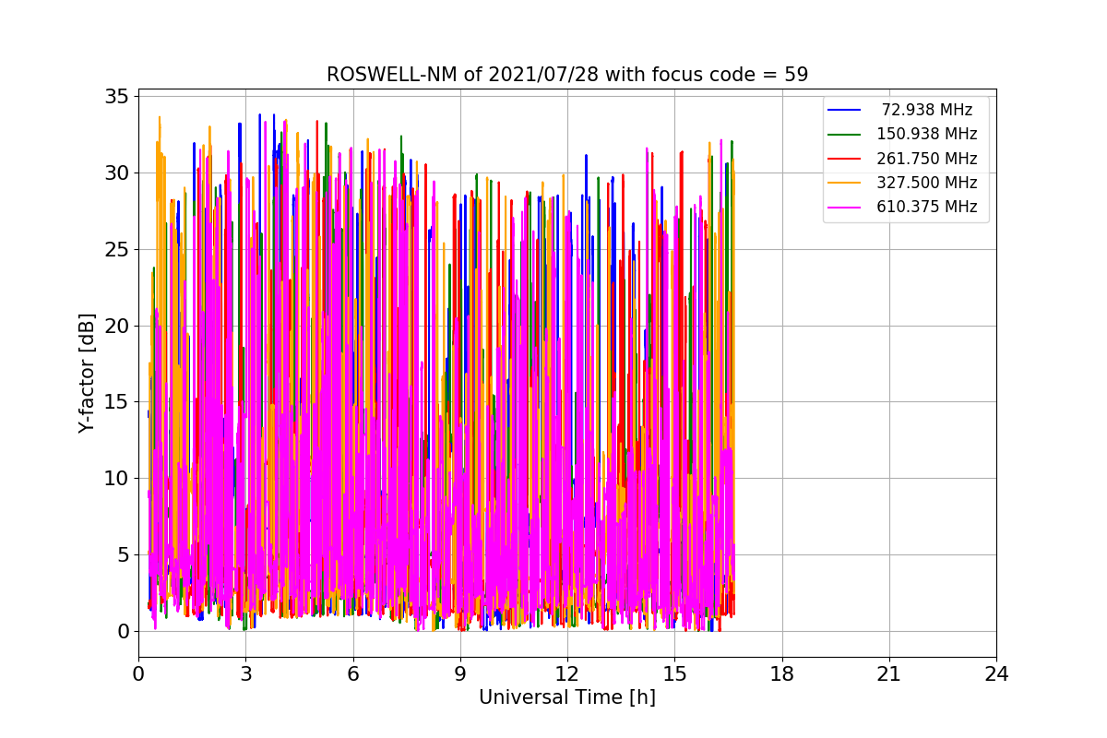1107x738 pixels.
Task: Click the y-axis tick label 25
Action: 117,249
